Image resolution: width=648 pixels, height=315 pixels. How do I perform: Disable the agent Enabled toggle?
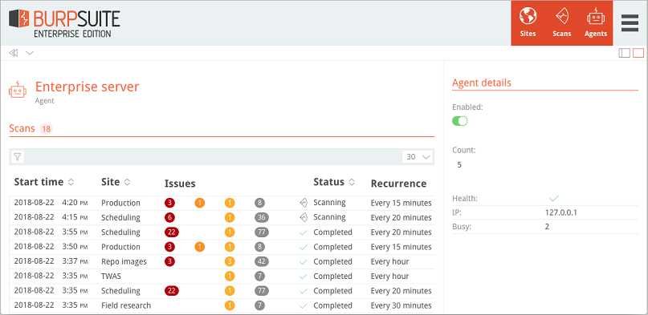click(459, 121)
